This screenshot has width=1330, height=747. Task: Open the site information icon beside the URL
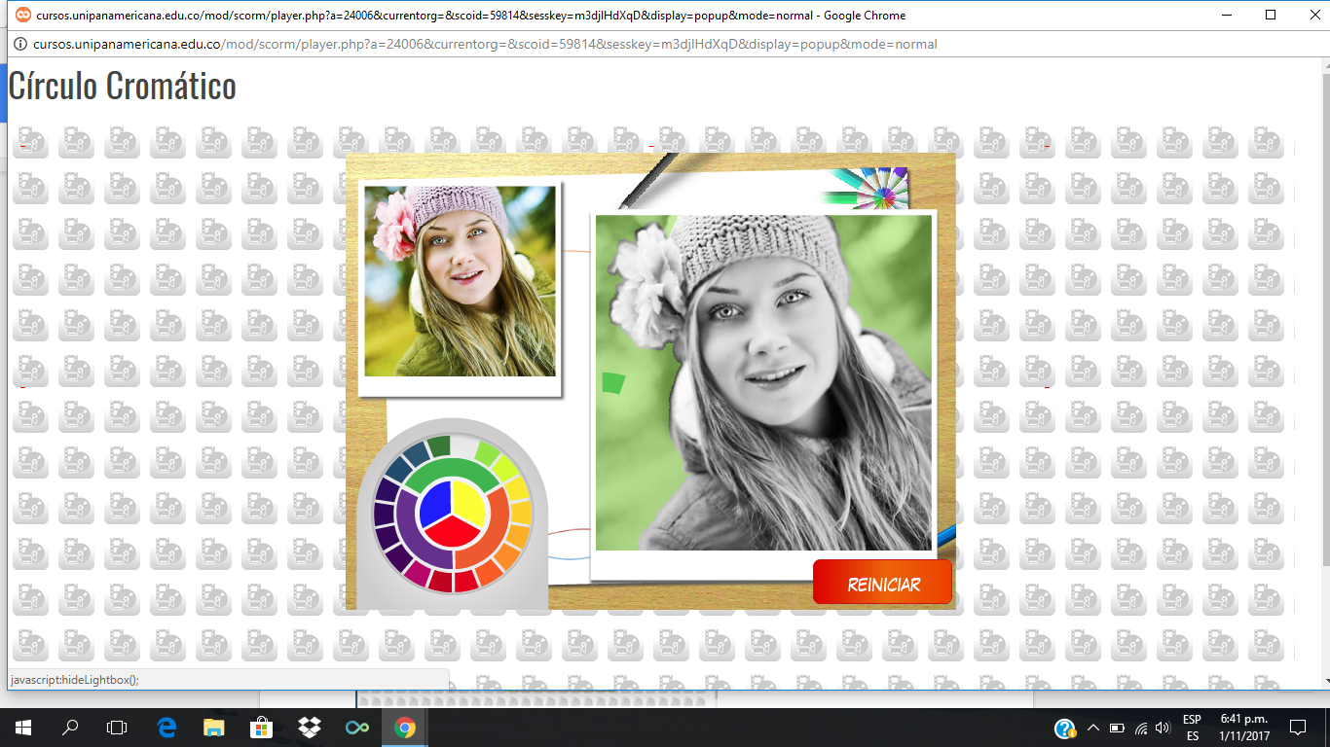[x=20, y=44]
